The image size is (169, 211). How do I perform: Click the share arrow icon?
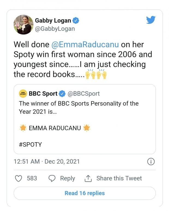click(88, 178)
